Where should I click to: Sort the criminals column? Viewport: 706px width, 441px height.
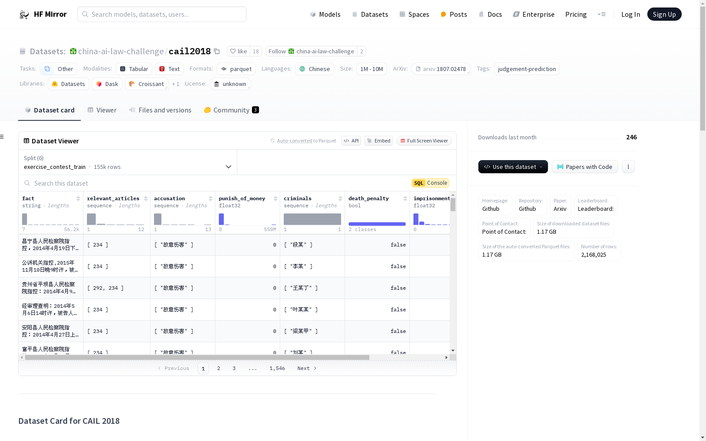click(x=340, y=198)
